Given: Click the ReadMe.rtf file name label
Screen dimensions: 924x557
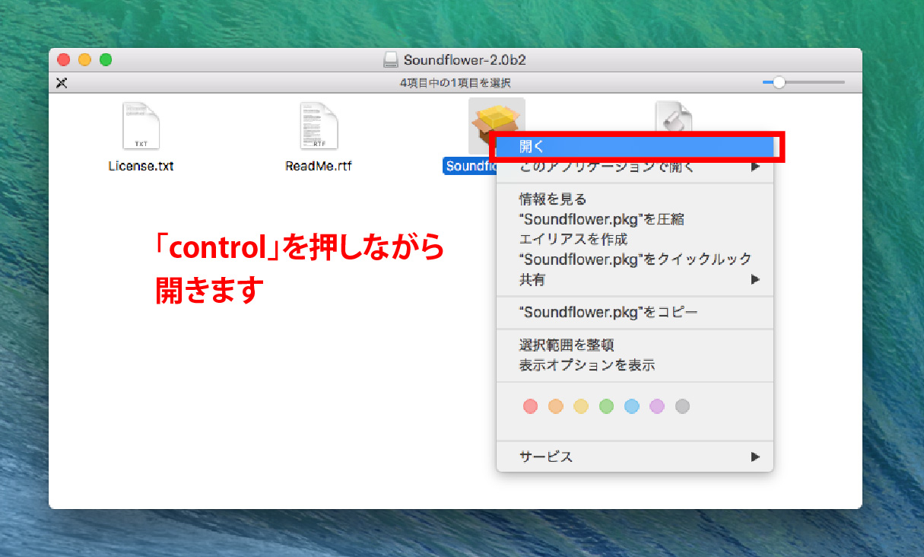Looking at the screenshot, I should [x=319, y=165].
